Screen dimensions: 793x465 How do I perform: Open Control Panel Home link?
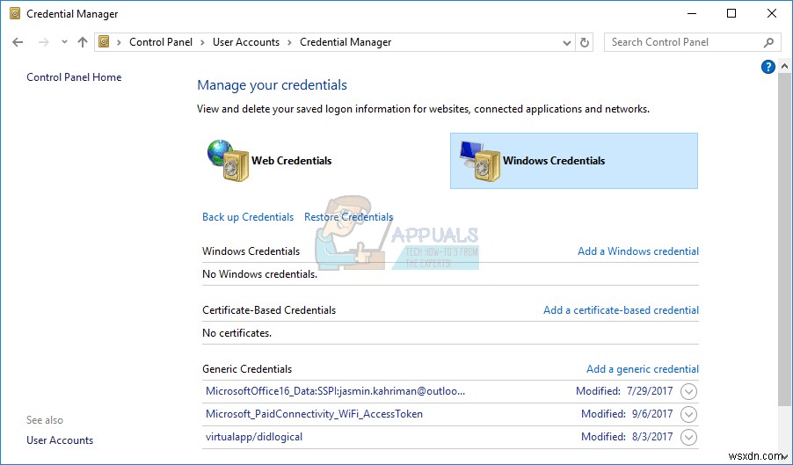click(x=74, y=77)
